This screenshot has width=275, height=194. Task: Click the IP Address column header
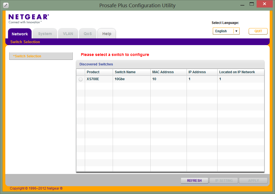point(202,72)
